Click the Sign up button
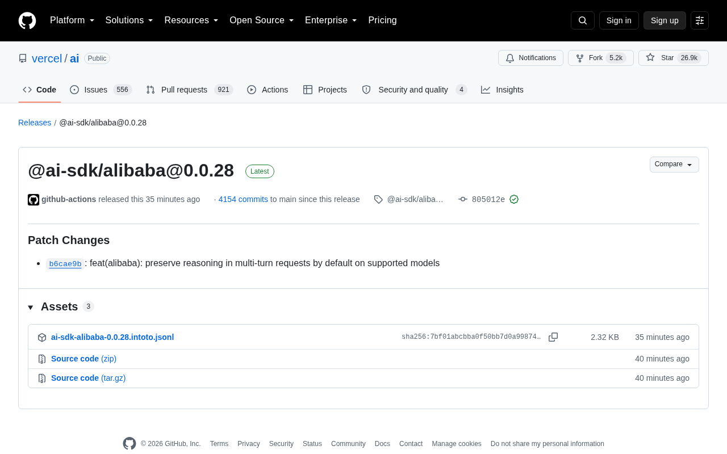The width and height of the screenshot is (727, 454). coord(665,20)
